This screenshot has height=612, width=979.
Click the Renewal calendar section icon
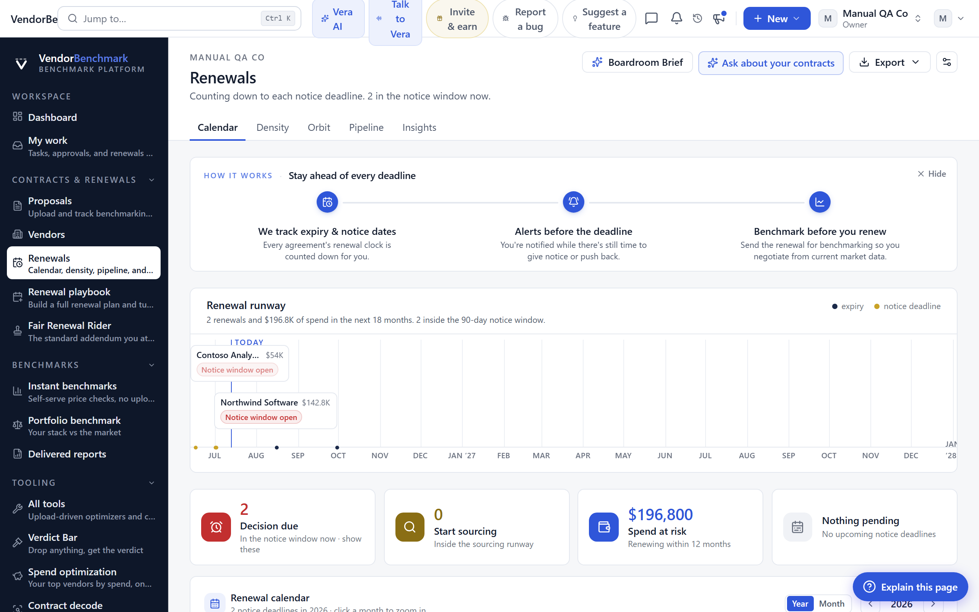tap(215, 604)
